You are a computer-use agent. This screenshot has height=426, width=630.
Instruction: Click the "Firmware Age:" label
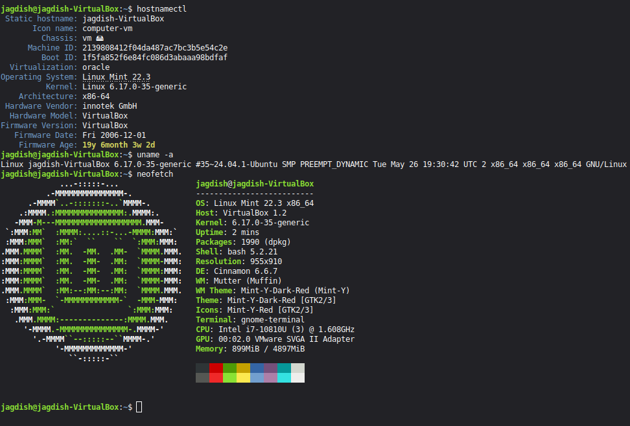point(48,145)
